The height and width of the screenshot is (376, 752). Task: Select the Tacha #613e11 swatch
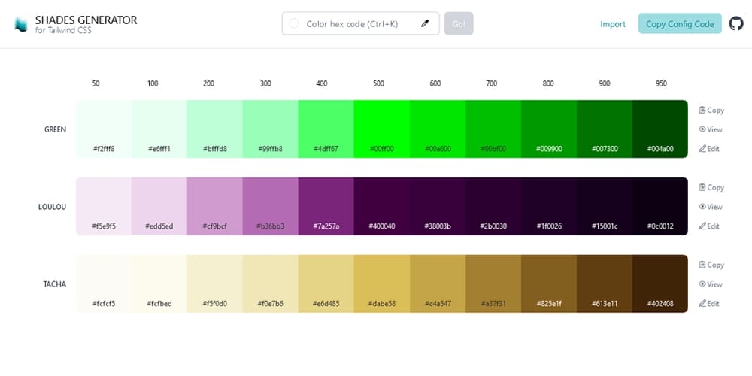coord(605,284)
